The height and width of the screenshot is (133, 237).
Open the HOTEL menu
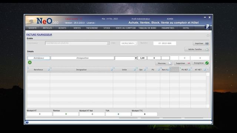(186, 28)
